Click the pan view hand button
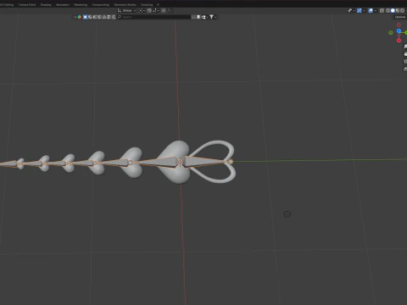Viewport: 407px width, 305px height. (x=405, y=54)
